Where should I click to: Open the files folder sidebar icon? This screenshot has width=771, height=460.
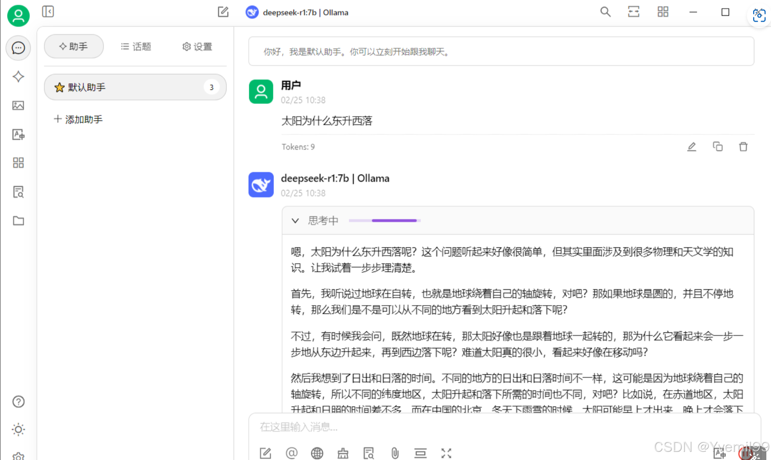tap(18, 221)
